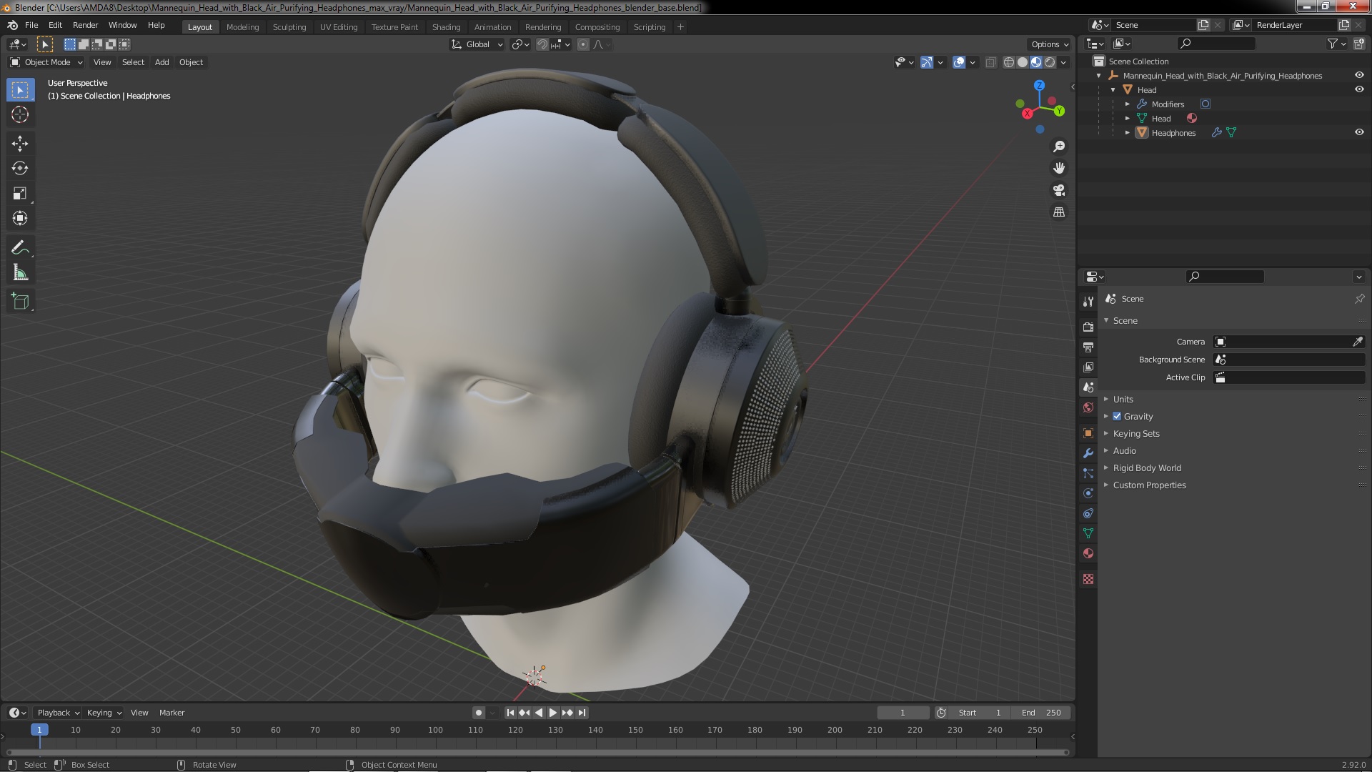Toggle X-ray mode
The image size is (1372, 772).
(x=990, y=63)
